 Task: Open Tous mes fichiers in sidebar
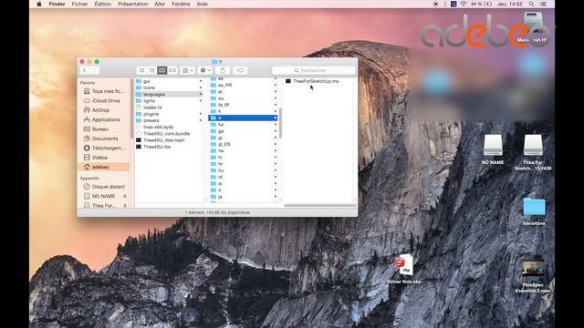[x=104, y=91]
